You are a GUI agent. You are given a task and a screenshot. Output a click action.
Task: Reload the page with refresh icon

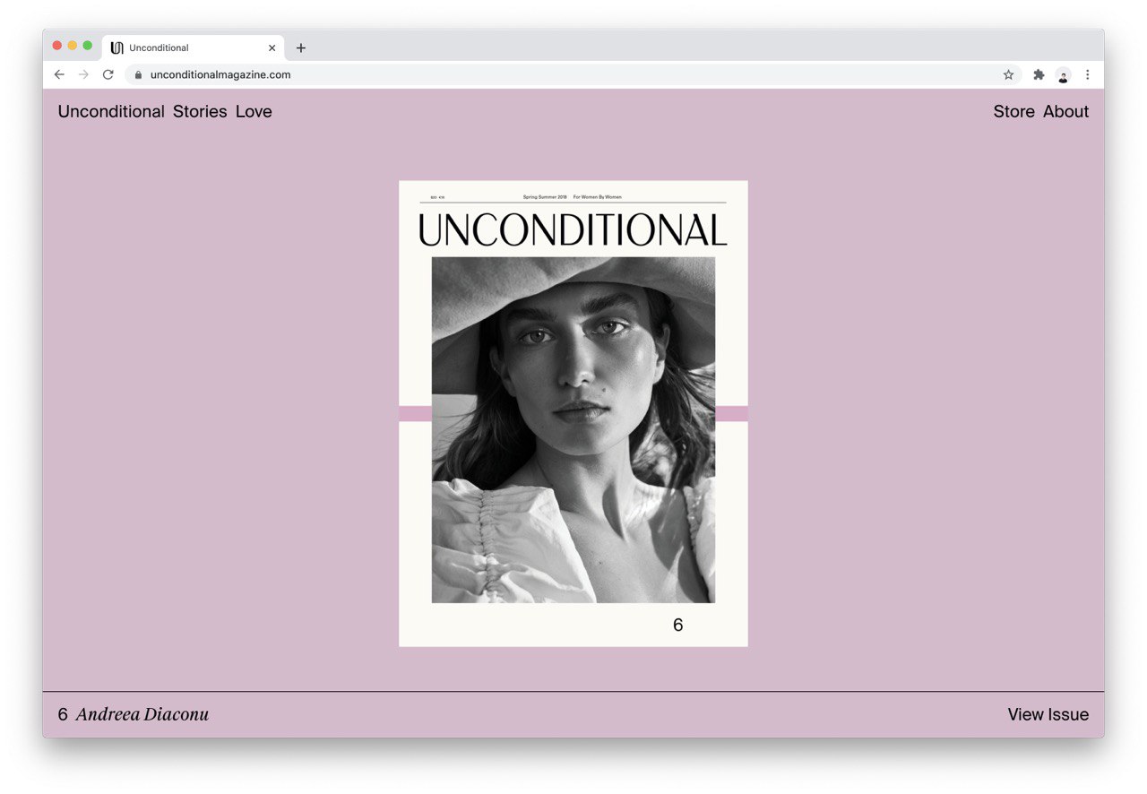point(108,74)
